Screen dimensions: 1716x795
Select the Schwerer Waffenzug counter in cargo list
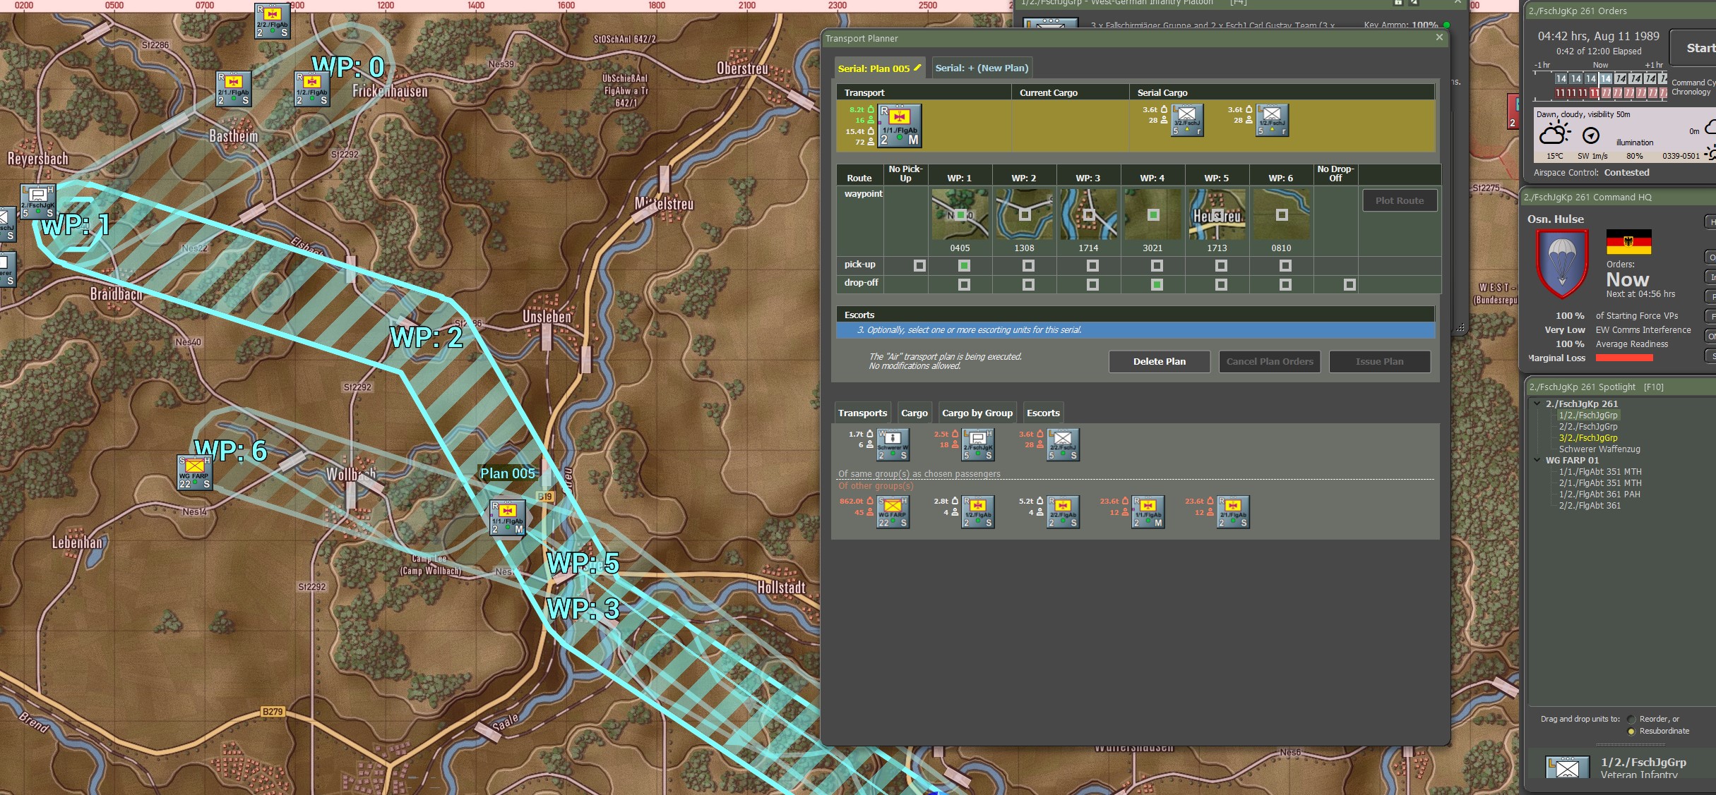pyautogui.click(x=893, y=445)
